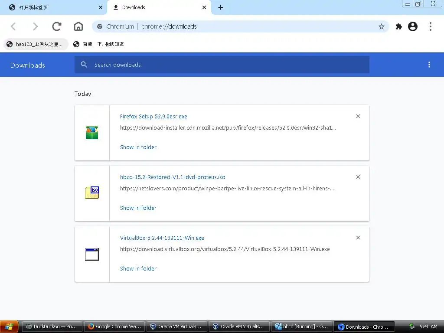Close the Downloads tab
Screen dimensions: 444x333
pyautogui.click(x=204, y=7)
